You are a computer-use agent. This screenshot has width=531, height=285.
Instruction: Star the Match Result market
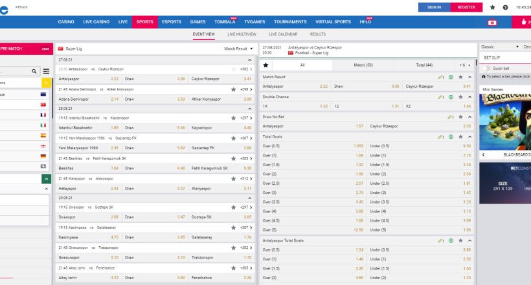tap(460, 77)
